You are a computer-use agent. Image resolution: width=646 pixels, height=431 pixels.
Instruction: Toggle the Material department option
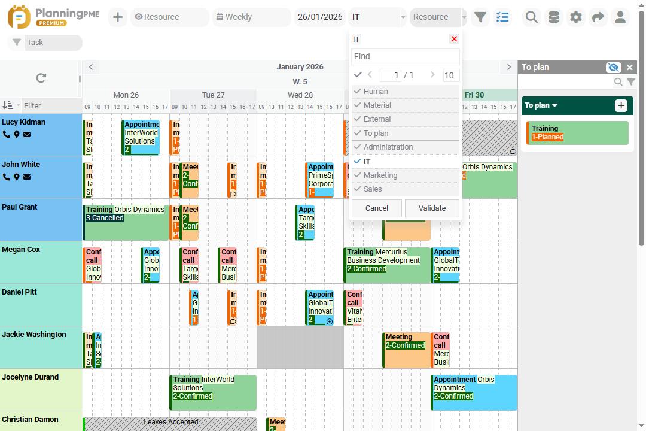(x=406, y=105)
